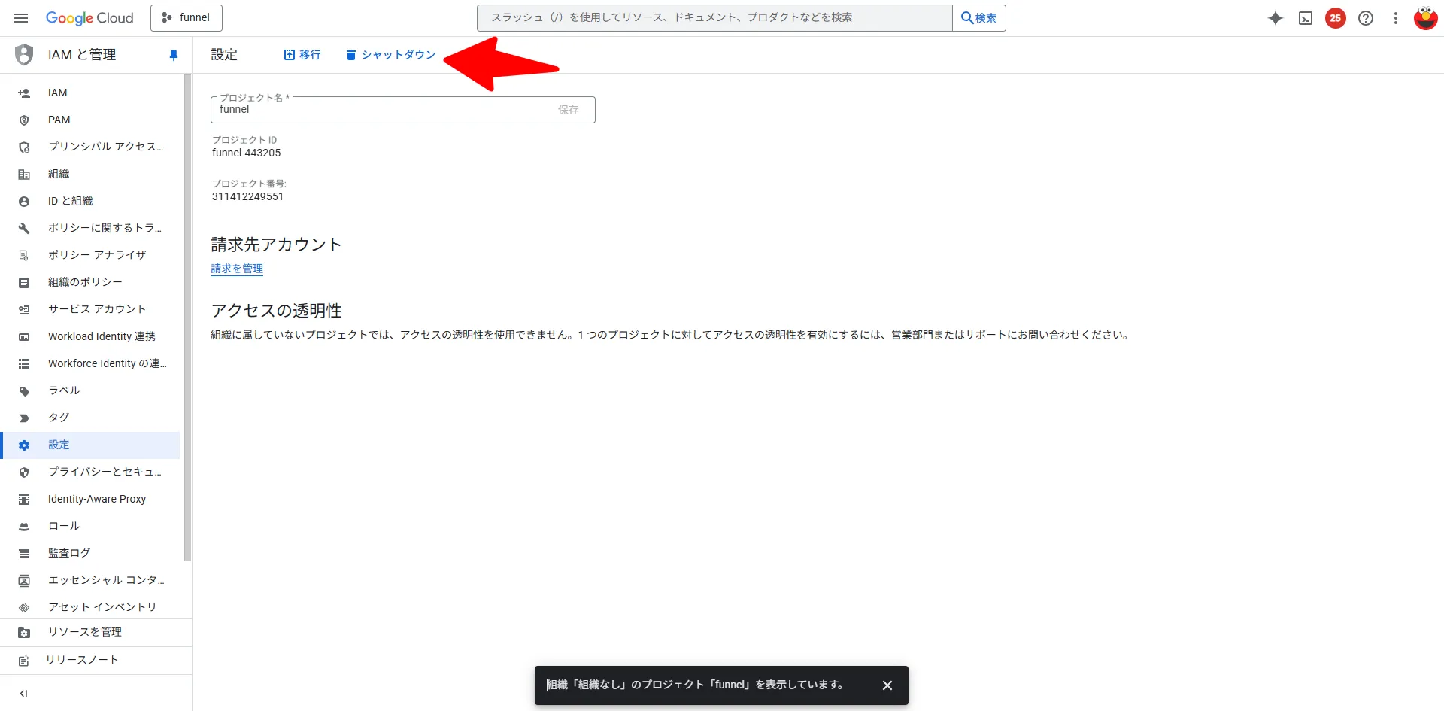Start migration via 移行
This screenshot has width=1444, height=711.
click(302, 54)
